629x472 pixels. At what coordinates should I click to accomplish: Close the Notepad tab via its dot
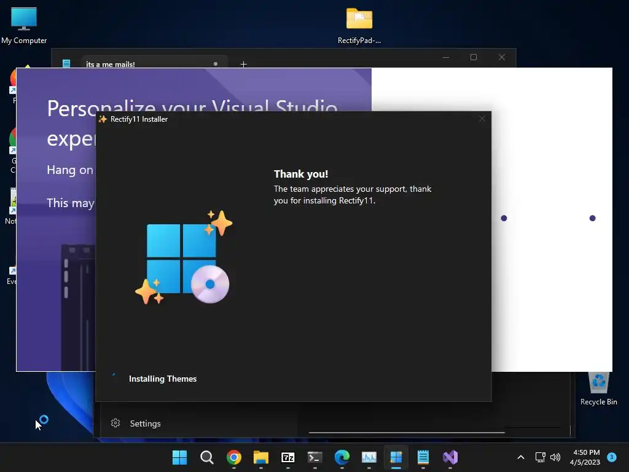pyautogui.click(x=216, y=64)
